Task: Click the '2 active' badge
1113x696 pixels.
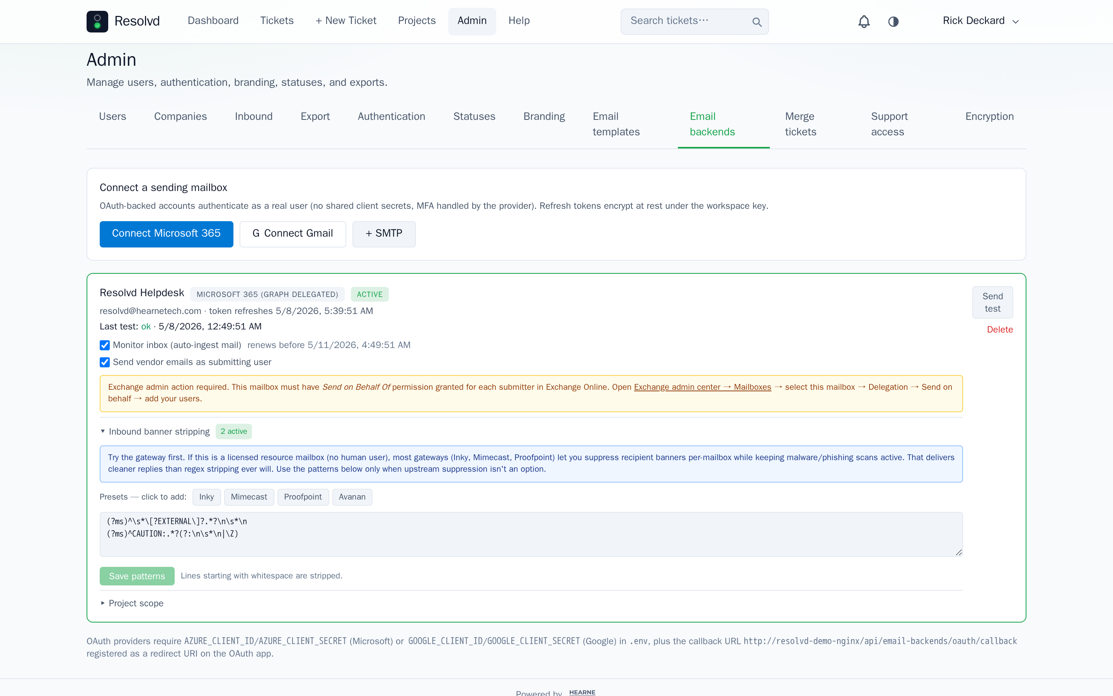Action: (x=234, y=431)
